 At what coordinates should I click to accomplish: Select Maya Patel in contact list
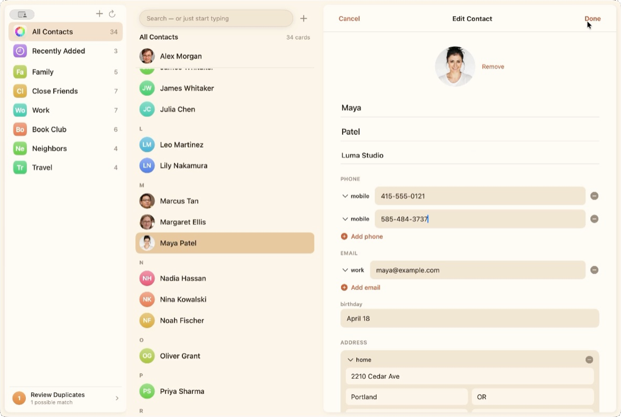pyautogui.click(x=225, y=243)
